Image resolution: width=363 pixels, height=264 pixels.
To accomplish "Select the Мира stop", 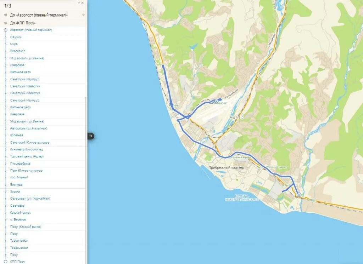I will 14,44.
